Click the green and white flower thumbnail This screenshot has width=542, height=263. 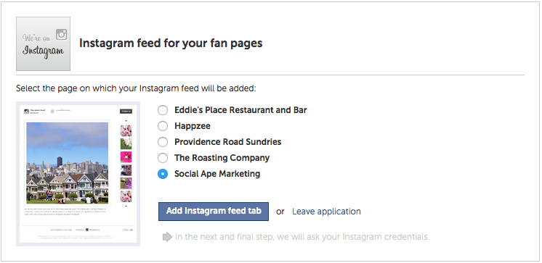point(126,143)
